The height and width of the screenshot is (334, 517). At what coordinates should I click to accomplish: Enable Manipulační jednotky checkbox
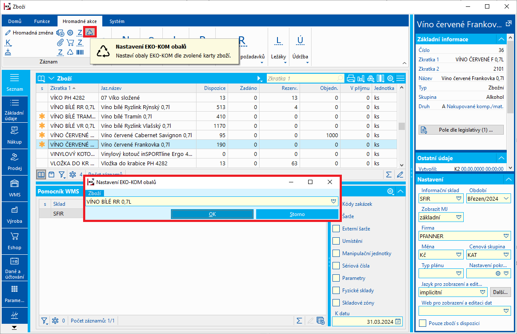[x=336, y=253]
